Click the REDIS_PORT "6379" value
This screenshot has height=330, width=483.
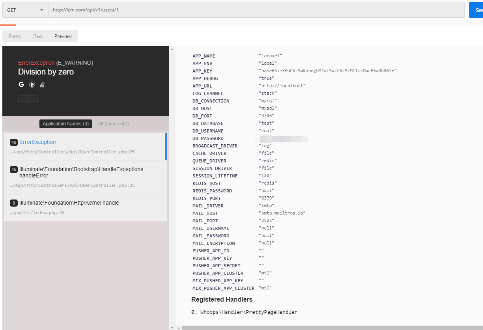[x=266, y=198]
